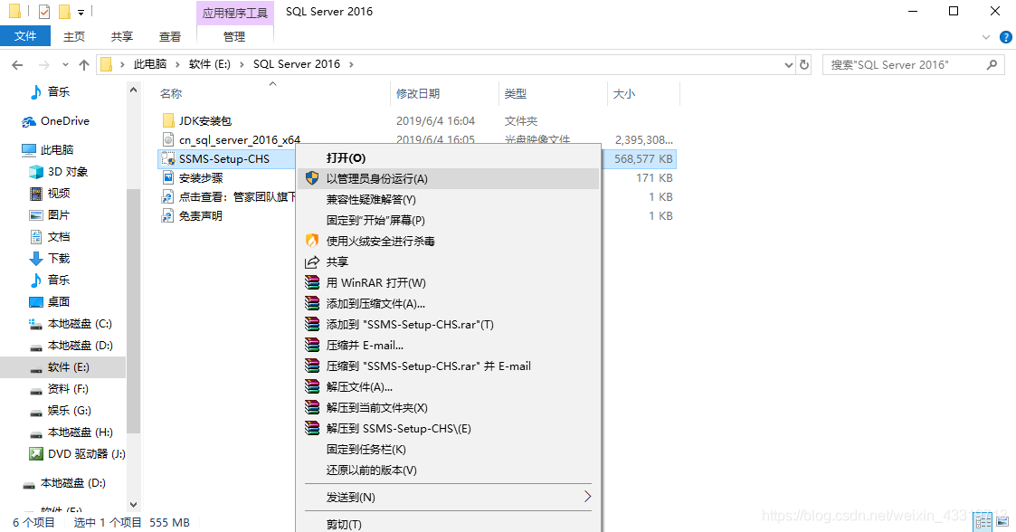
Task: Click navigation pane scroll up arrow
Action: tap(134, 90)
